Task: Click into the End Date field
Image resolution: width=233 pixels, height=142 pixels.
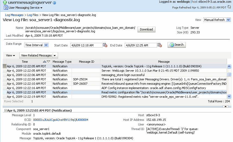Action: (141, 45)
